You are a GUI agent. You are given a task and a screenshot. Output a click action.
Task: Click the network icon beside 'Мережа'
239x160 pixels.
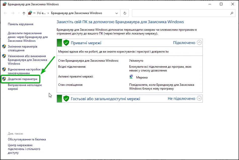point(131,77)
